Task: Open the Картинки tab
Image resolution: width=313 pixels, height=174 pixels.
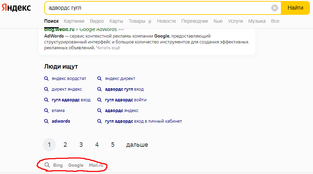Action: click(74, 21)
